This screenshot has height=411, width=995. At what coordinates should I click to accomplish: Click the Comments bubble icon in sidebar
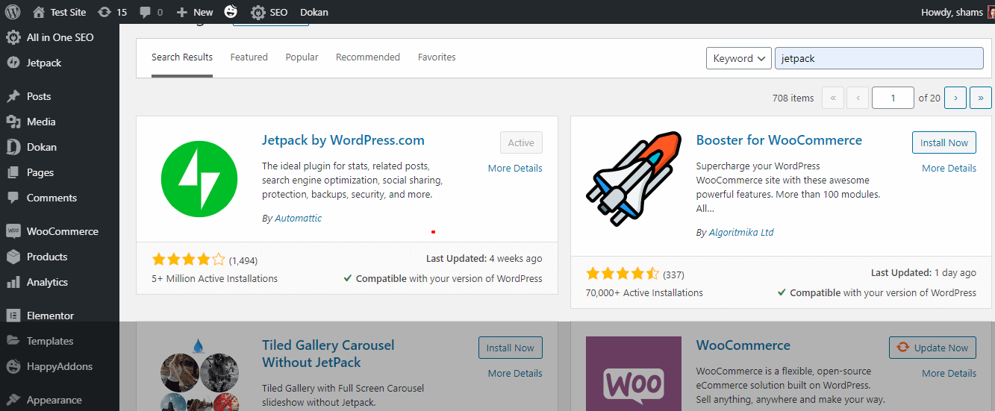tap(13, 198)
